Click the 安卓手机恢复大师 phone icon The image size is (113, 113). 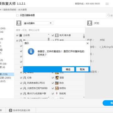pyautogui.click(x=10, y=110)
